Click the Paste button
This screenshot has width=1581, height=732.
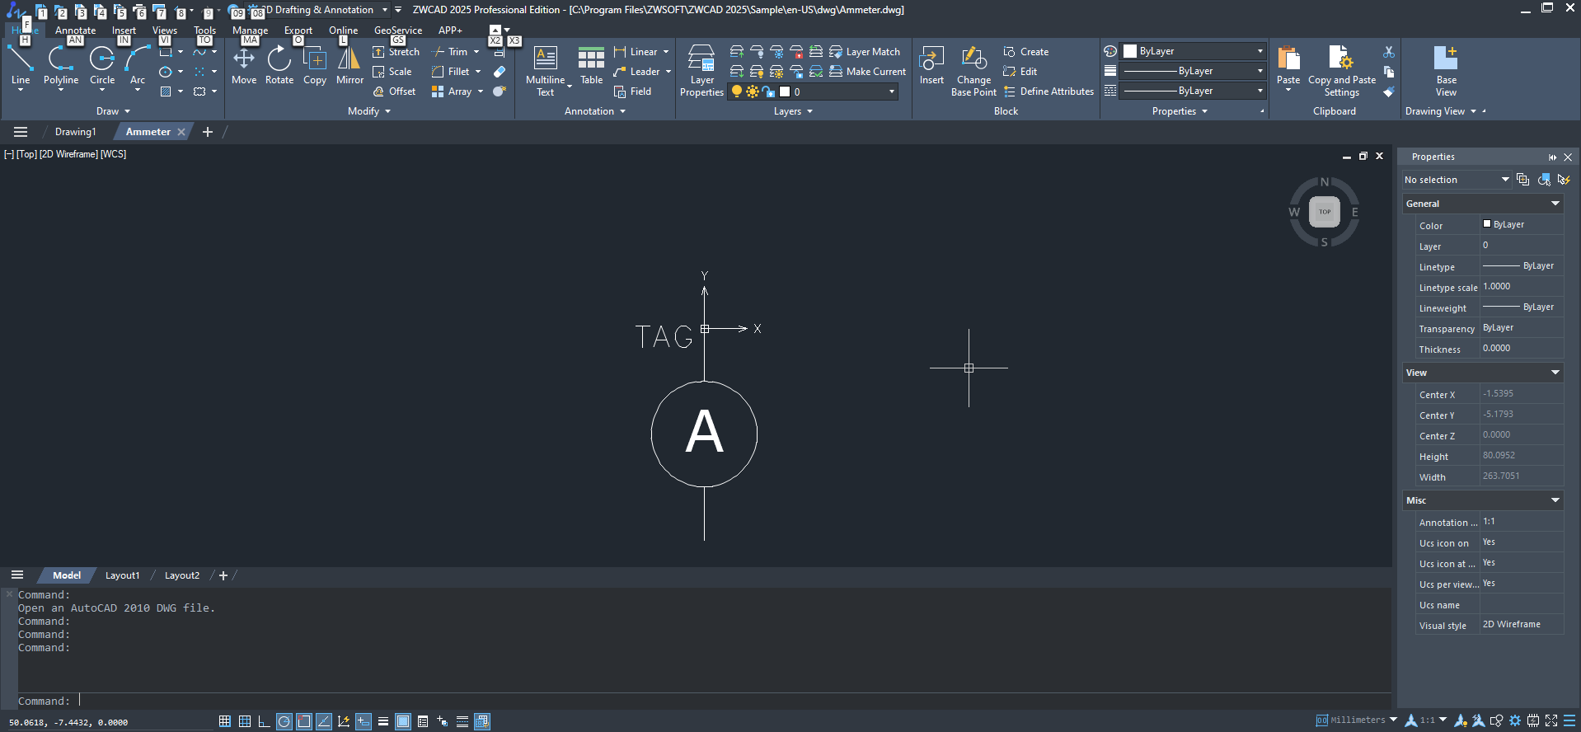click(x=1288, y=65)
